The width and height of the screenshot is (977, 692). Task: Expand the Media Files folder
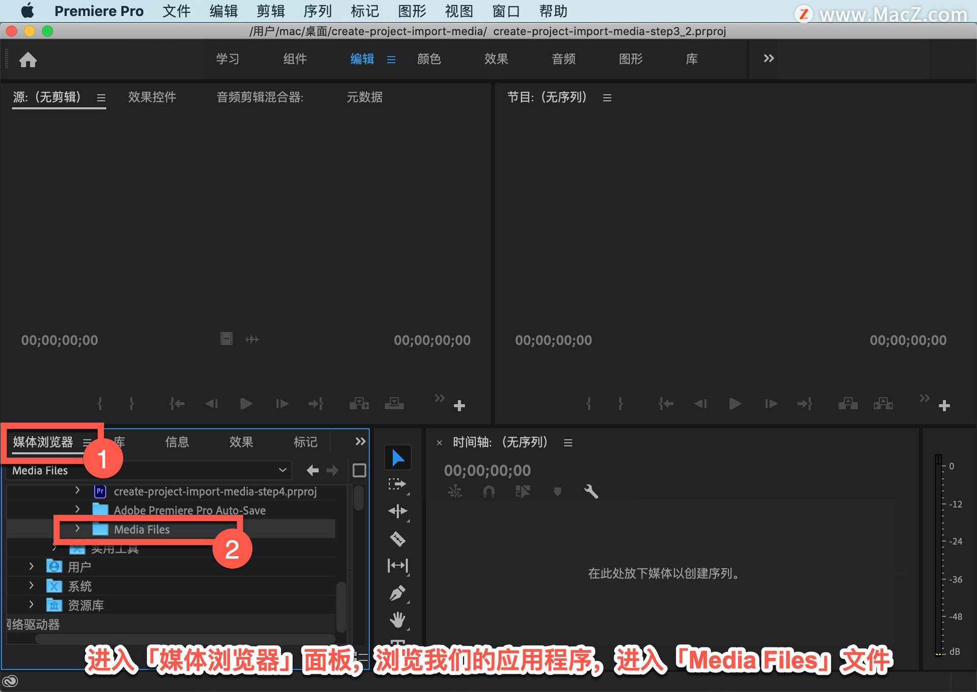(77, 528)
